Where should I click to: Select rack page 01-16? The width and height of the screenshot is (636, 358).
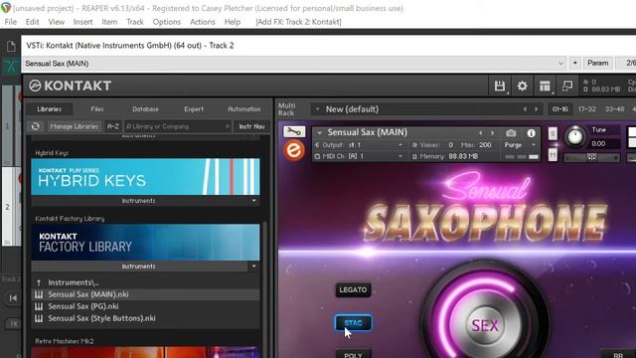tap(560, 109)
